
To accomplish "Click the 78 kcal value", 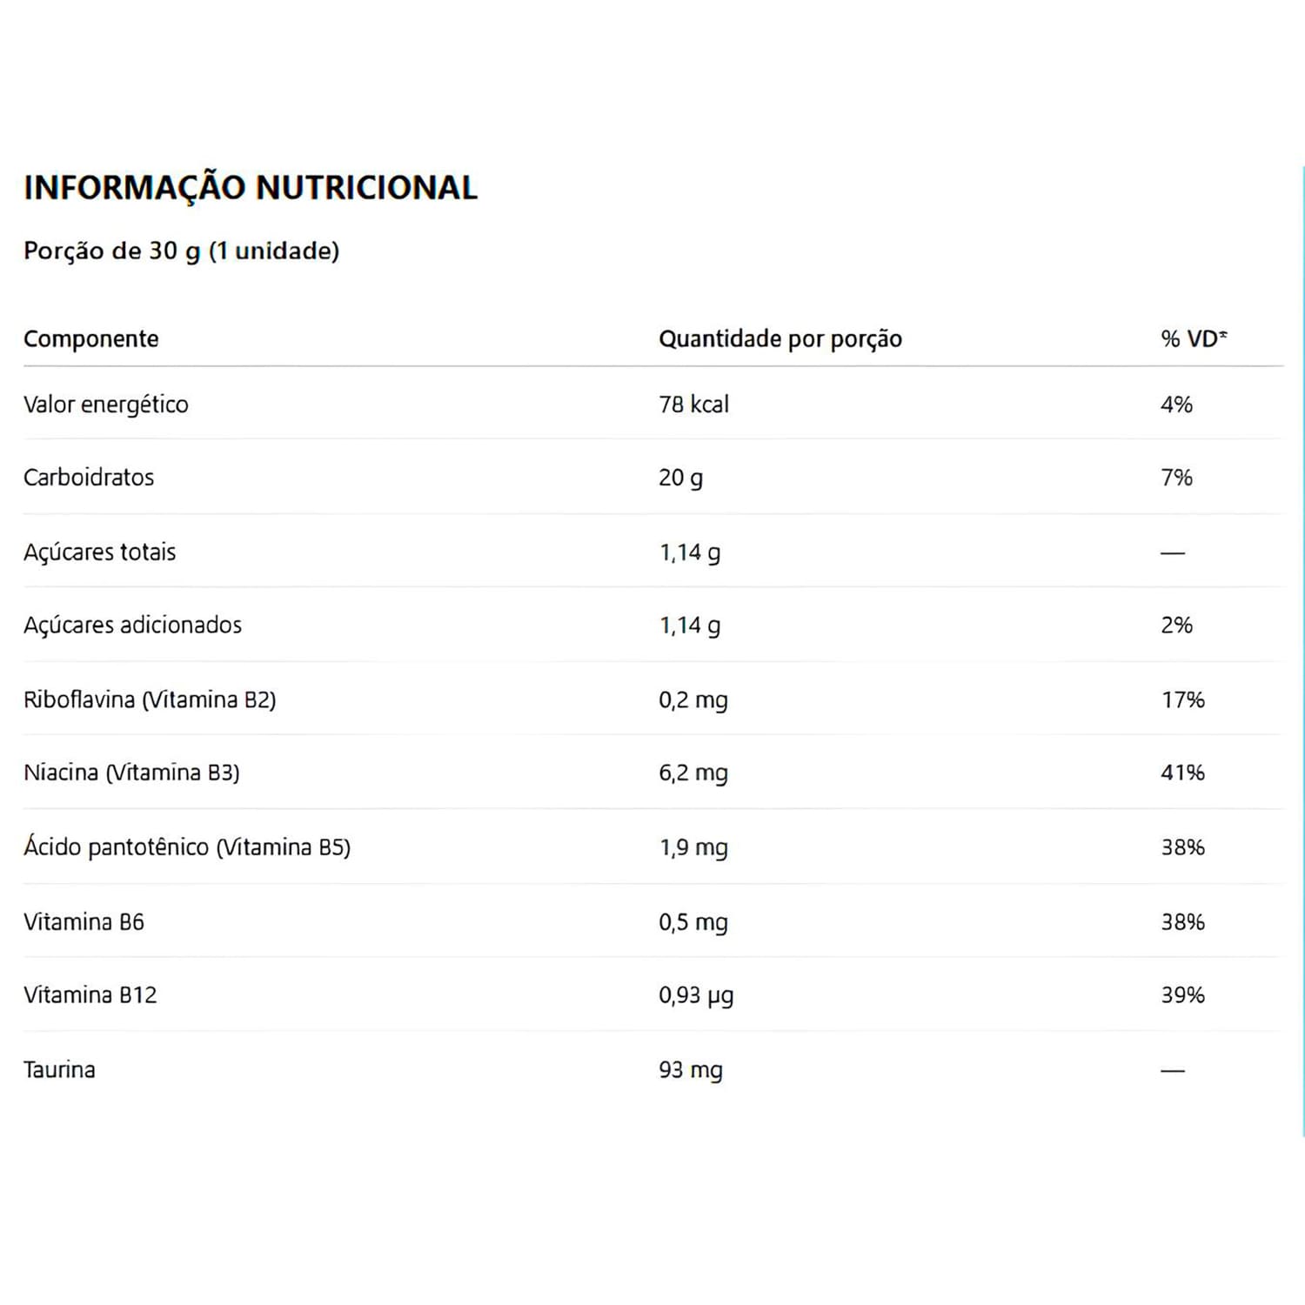I will pyautogui.click(x=694, y=405).
